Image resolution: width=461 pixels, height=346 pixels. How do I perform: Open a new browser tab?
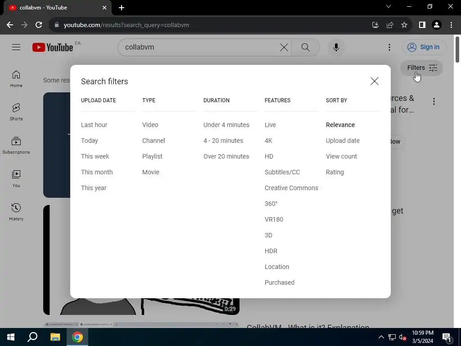click(x=122, y=8)
